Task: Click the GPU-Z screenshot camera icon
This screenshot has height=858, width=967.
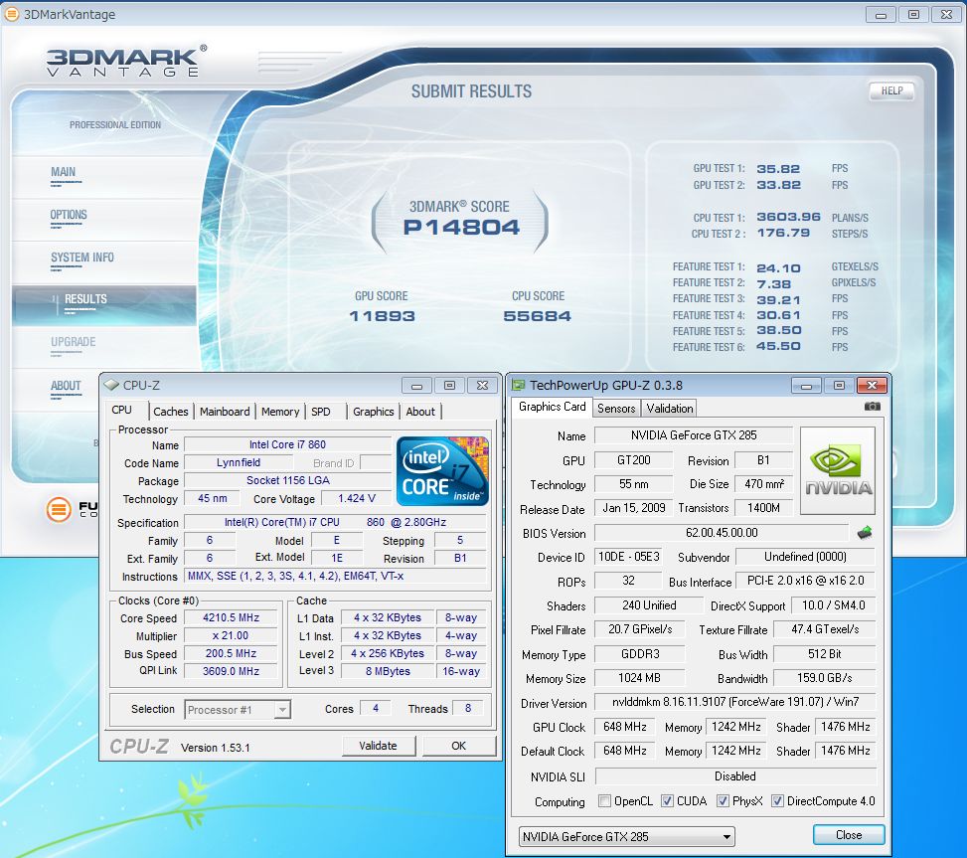Action: pos(872,407)
